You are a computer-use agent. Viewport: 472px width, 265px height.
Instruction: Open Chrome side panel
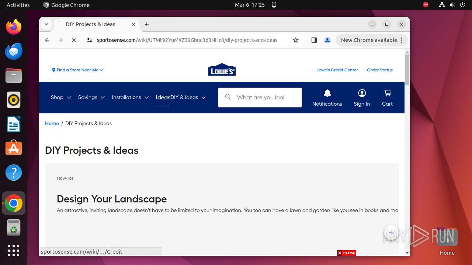click(x=314, y=40)
